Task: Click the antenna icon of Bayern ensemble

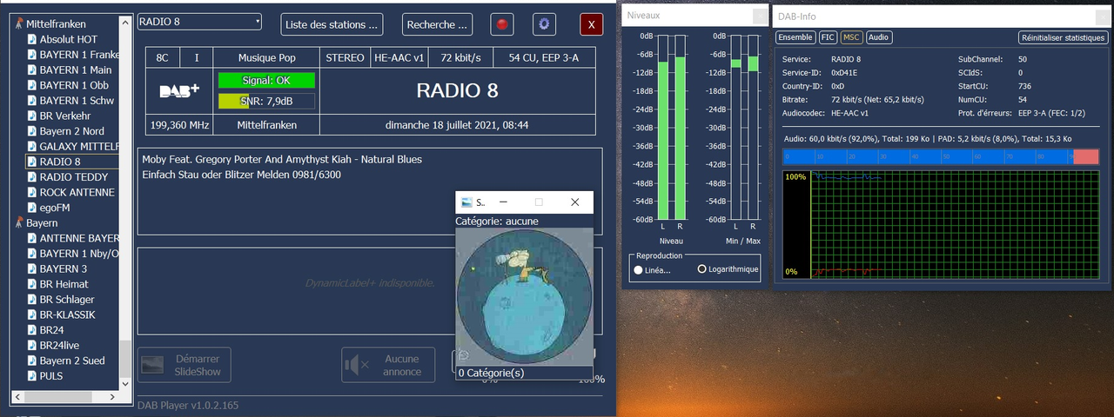Action: tap(18, 222)
